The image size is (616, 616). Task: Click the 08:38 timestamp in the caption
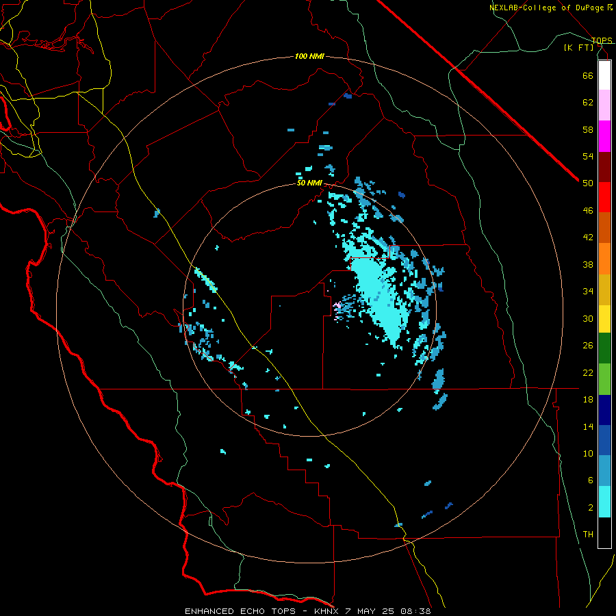[x=415, y=611]
